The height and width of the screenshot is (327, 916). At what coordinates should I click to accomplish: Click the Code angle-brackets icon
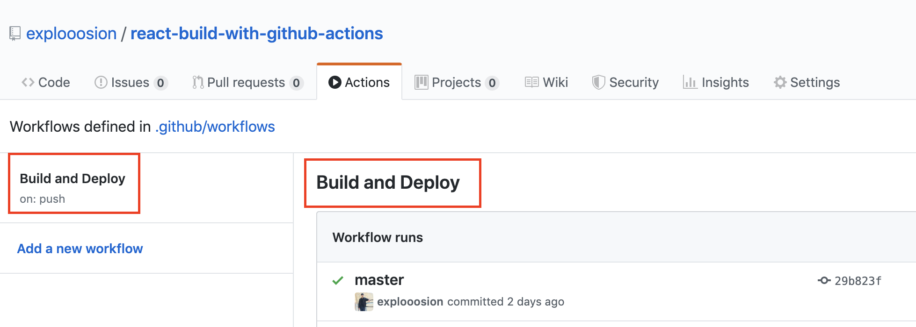point(28,82)
